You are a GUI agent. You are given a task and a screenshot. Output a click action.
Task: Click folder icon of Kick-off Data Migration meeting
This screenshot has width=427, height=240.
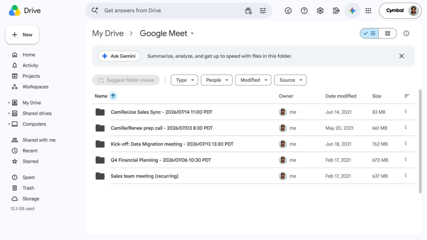coord(100,144)
